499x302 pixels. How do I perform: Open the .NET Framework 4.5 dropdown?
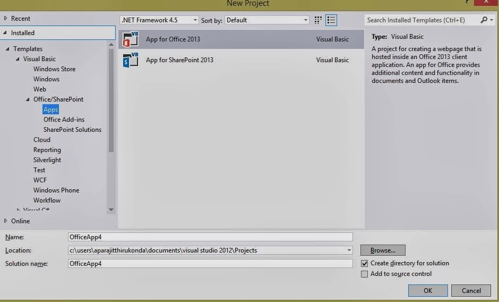point(159,20)
